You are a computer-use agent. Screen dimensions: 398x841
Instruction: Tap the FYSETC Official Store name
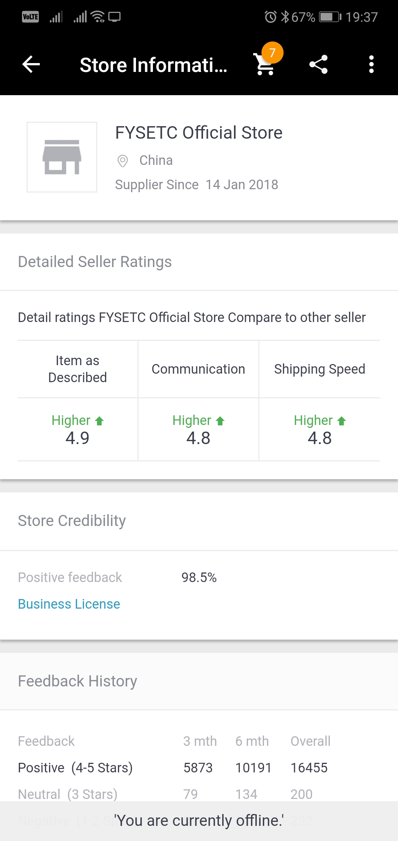pyautogui.click(x=199, y=133)
